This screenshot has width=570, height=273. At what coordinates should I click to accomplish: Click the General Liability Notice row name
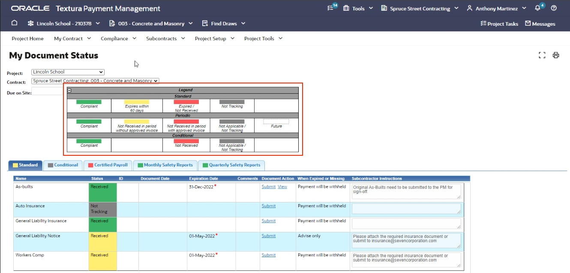[38, 236]
